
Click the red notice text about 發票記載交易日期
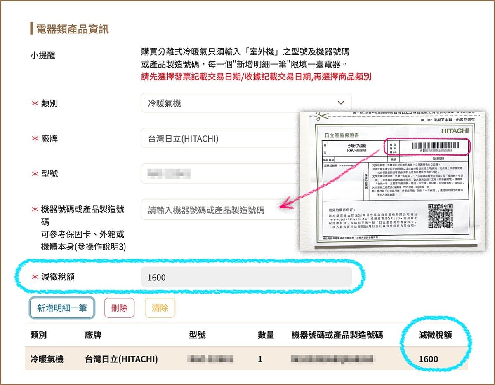pos(256,76)
